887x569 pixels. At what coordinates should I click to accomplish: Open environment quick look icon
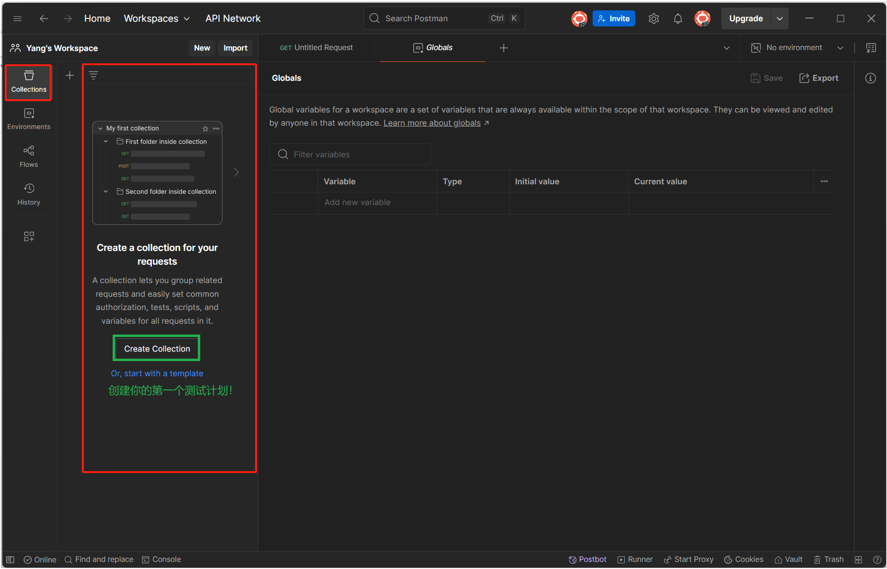(870, 48)
